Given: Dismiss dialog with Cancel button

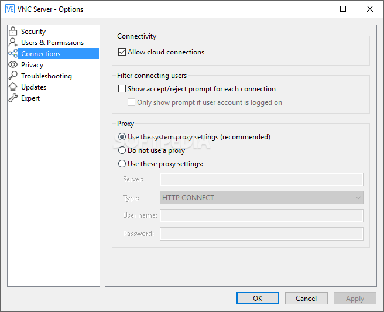Looking at the screenshot, I should (x=306, y=299).
